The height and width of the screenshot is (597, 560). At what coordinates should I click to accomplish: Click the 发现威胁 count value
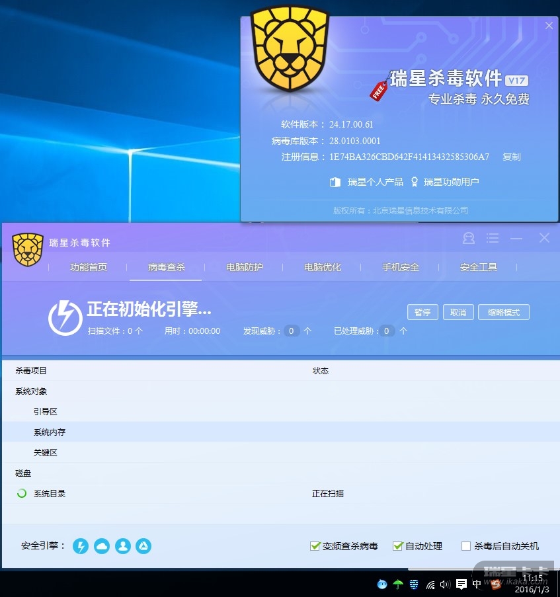click(x=291, y=331)
